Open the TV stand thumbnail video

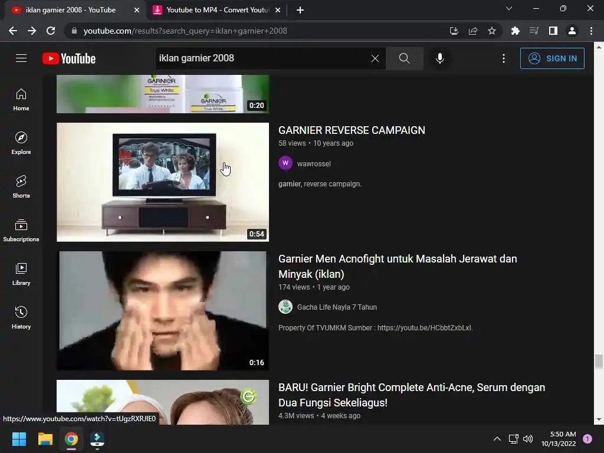pyautogui.click(x=163, y=182)
